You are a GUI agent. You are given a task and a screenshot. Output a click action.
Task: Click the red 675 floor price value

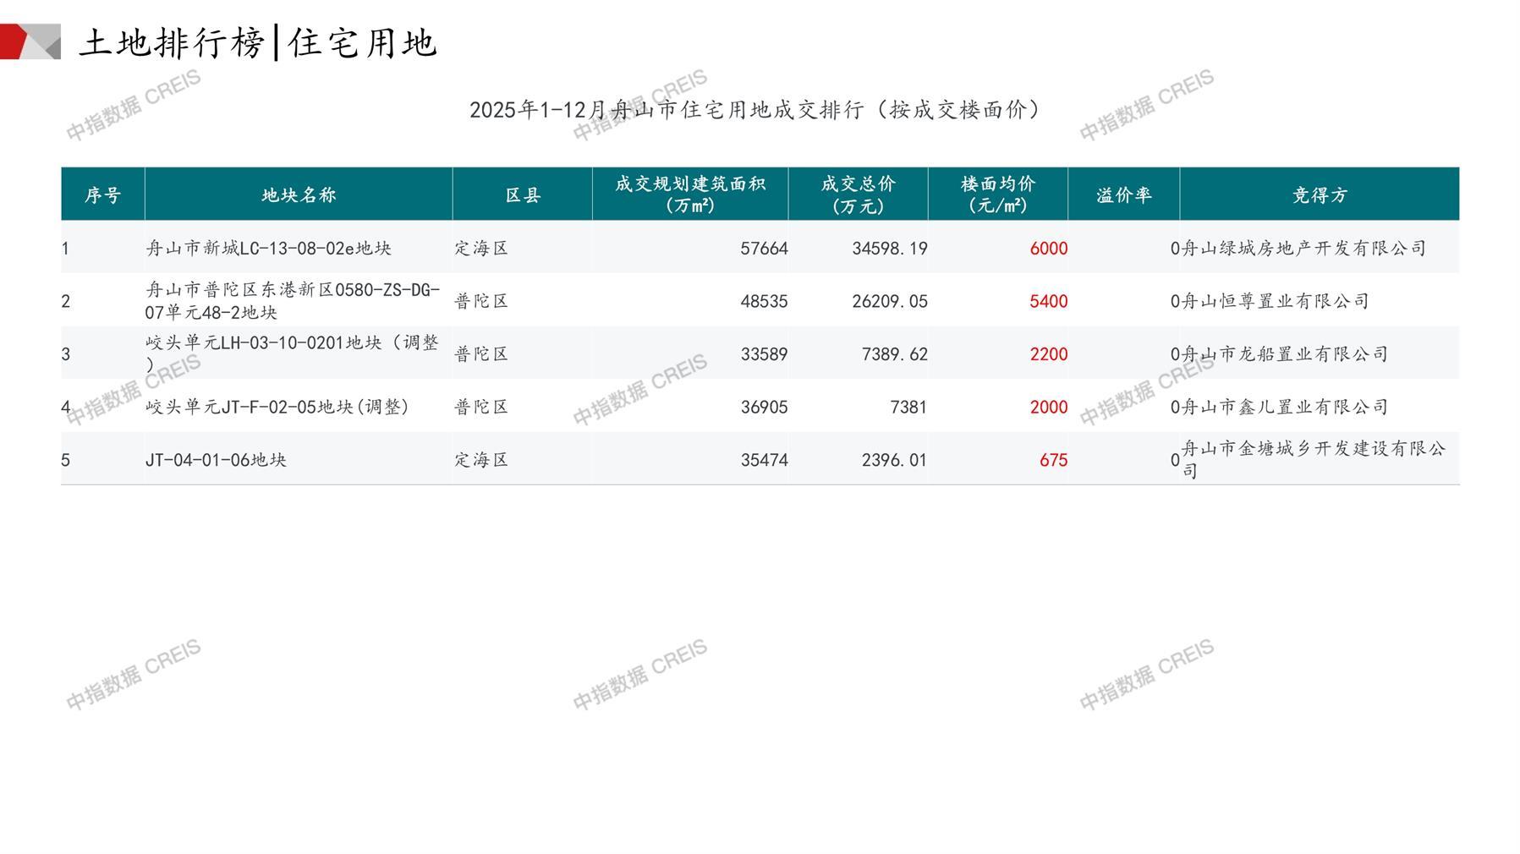[x=1053, y=460]
